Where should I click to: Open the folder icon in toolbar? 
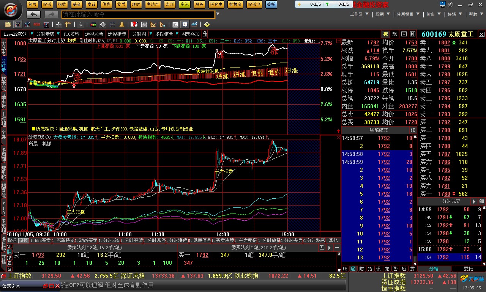point(7,25)
